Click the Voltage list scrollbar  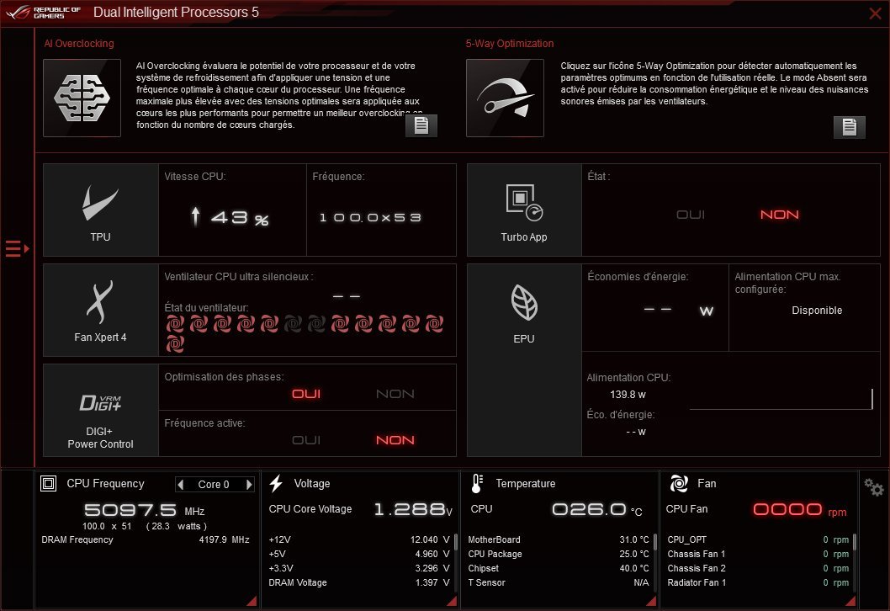click(x=455, y=542)
